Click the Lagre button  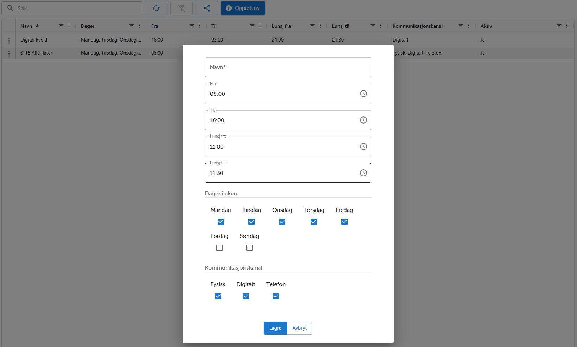275,328
